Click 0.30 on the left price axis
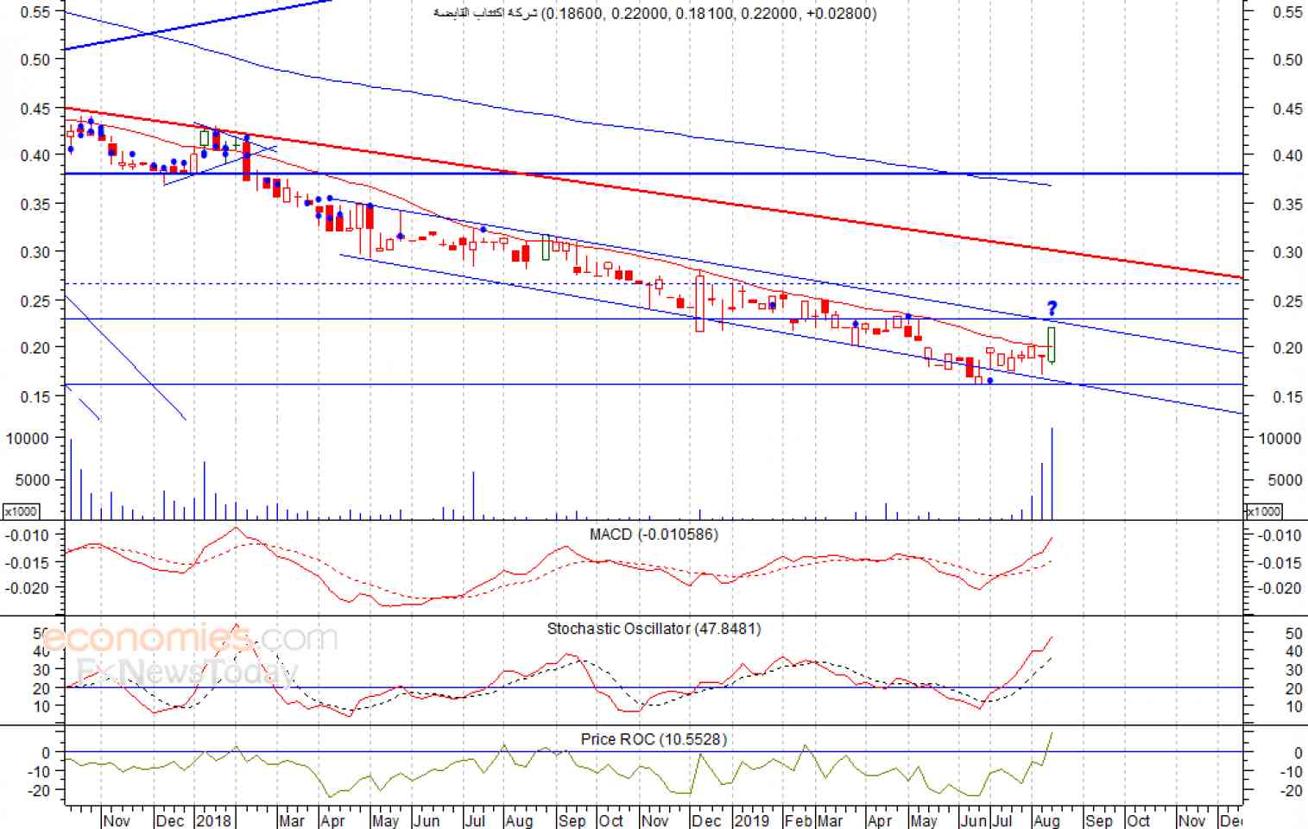Screen dimensions: 1308x829 [x=35, y=252]
